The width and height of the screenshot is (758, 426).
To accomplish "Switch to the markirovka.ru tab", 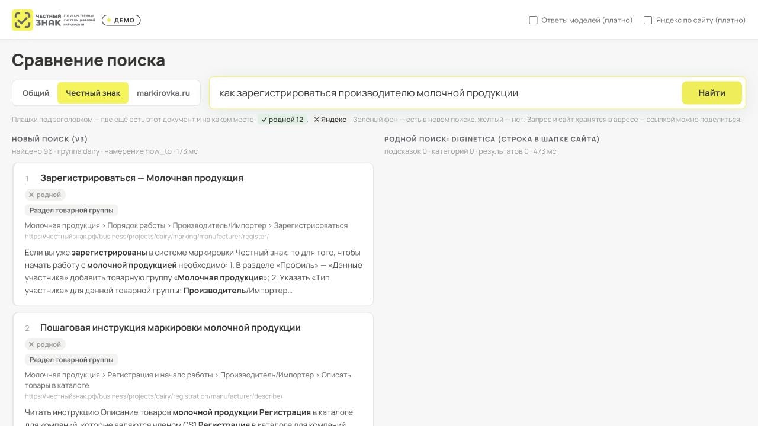I will (x=163, y=93).
